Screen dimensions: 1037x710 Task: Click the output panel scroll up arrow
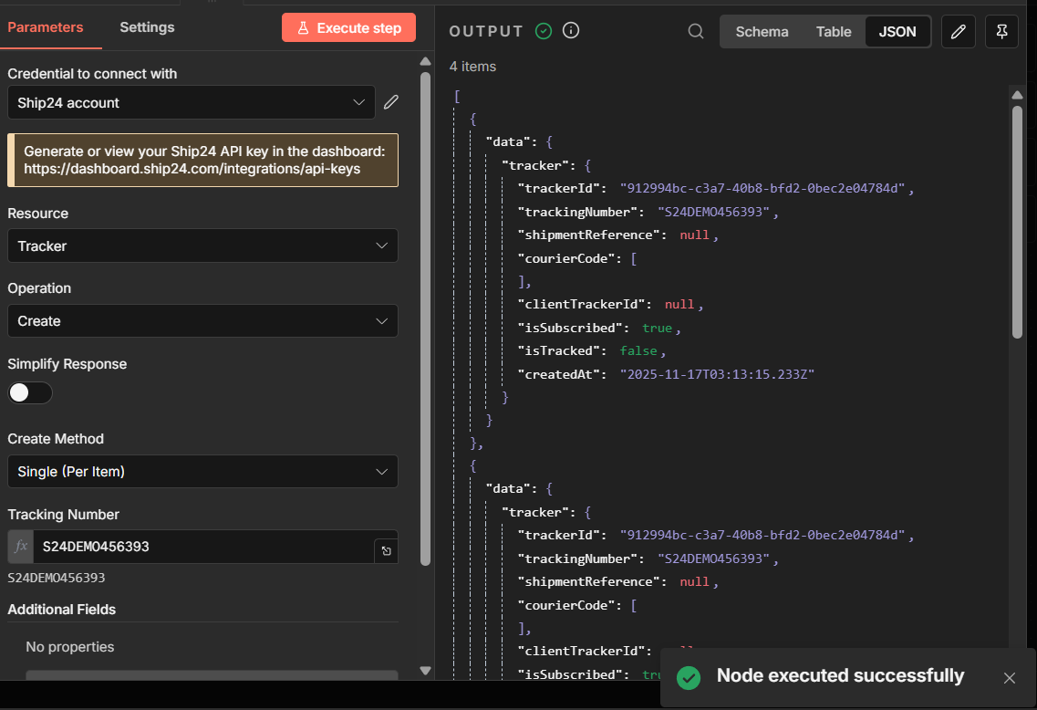coord(1017,95)
